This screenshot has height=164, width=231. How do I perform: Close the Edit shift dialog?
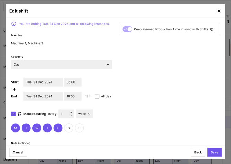219,11
